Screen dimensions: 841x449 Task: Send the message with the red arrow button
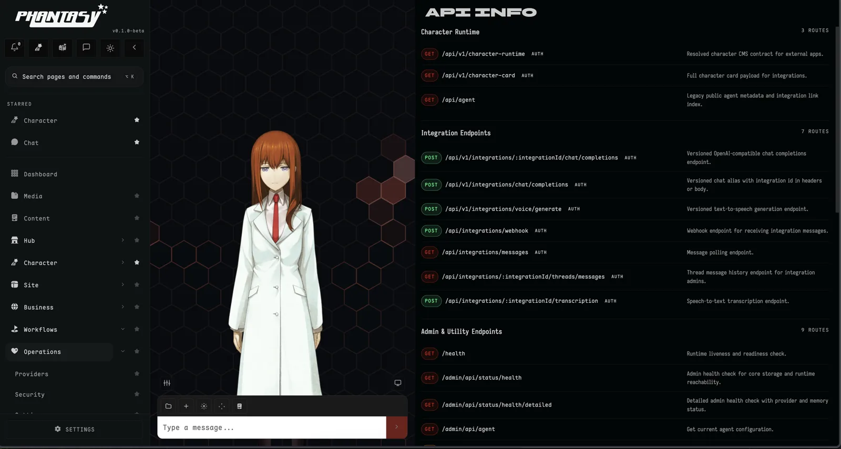[397, 427]
